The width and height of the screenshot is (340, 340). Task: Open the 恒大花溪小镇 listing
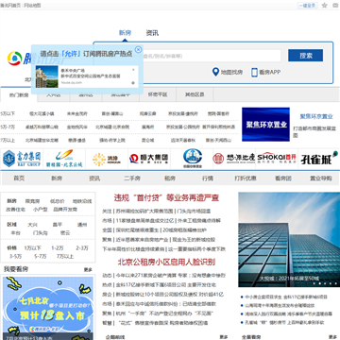pos(42,113)
